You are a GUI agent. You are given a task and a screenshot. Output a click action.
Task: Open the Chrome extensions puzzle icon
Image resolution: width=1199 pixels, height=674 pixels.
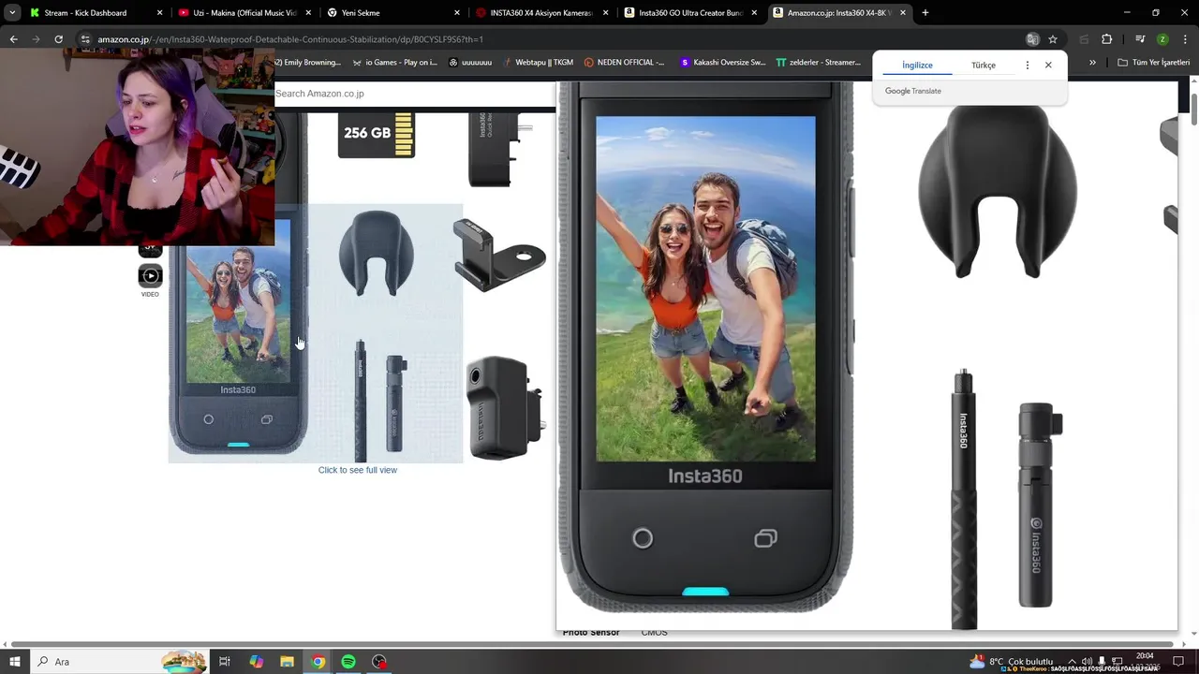coord(1107,39)
